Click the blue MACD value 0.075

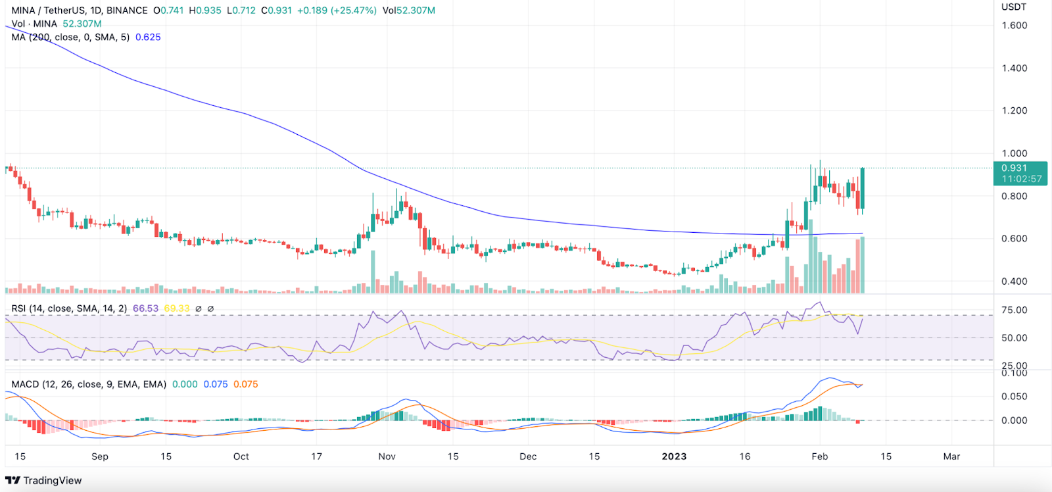216,384
